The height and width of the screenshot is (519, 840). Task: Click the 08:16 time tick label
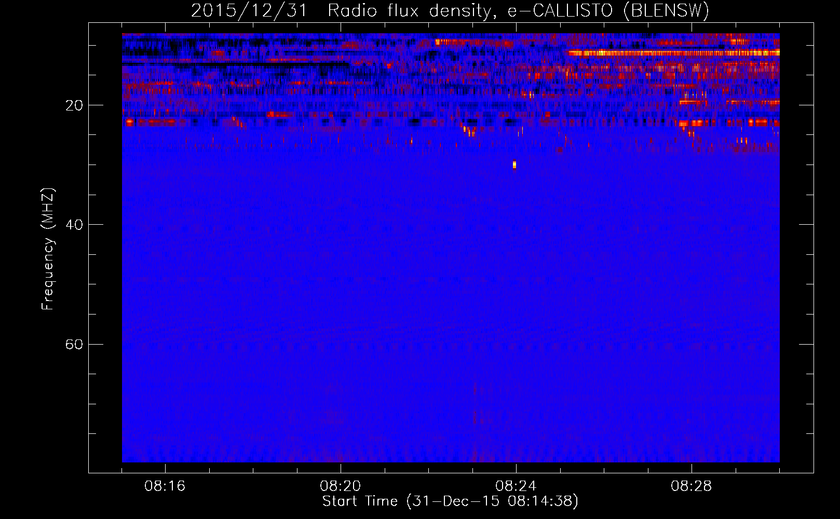(165, 486)
